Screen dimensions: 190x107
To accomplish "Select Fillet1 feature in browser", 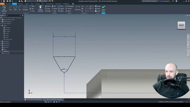I will 4,49.
